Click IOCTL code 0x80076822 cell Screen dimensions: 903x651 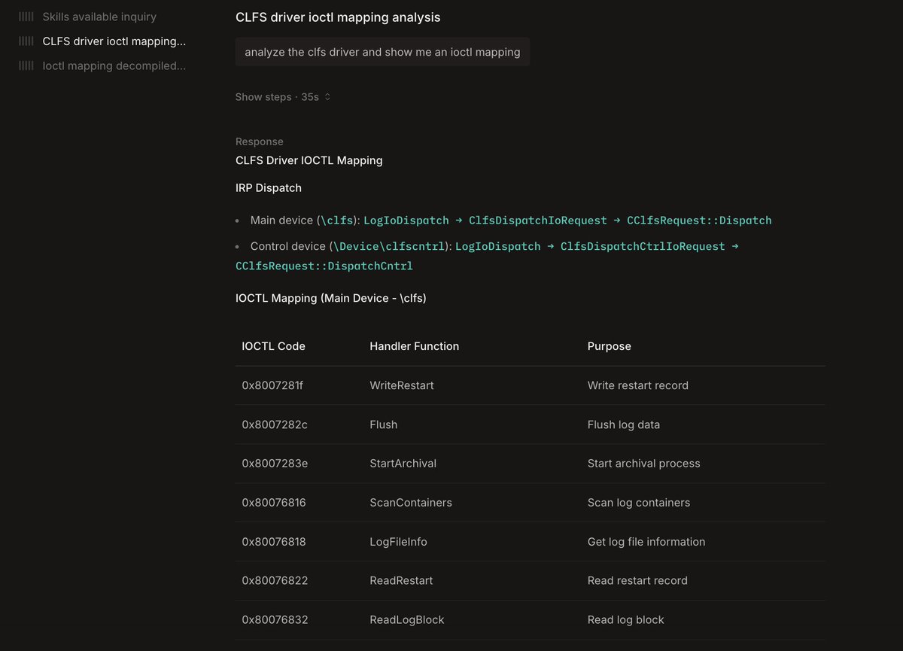point(275,581)
